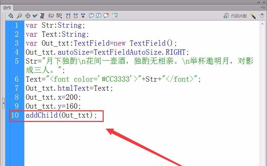The width and height of the screenshot is (267, 166).
Task: Click 'TextField()' on line 3
Action: click(151, 43)
